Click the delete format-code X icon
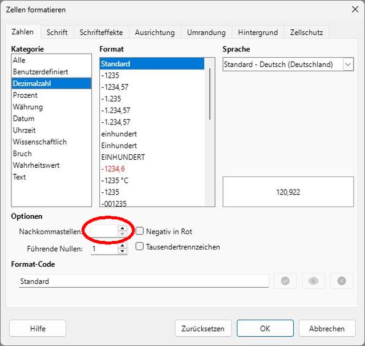Image resolution: width=365 pixels, height=346 pixels. click(342, 281)
